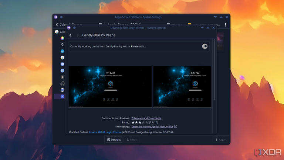
Task: Open the Colors settings icon in sidebar
Action: (x=62, y=38)
